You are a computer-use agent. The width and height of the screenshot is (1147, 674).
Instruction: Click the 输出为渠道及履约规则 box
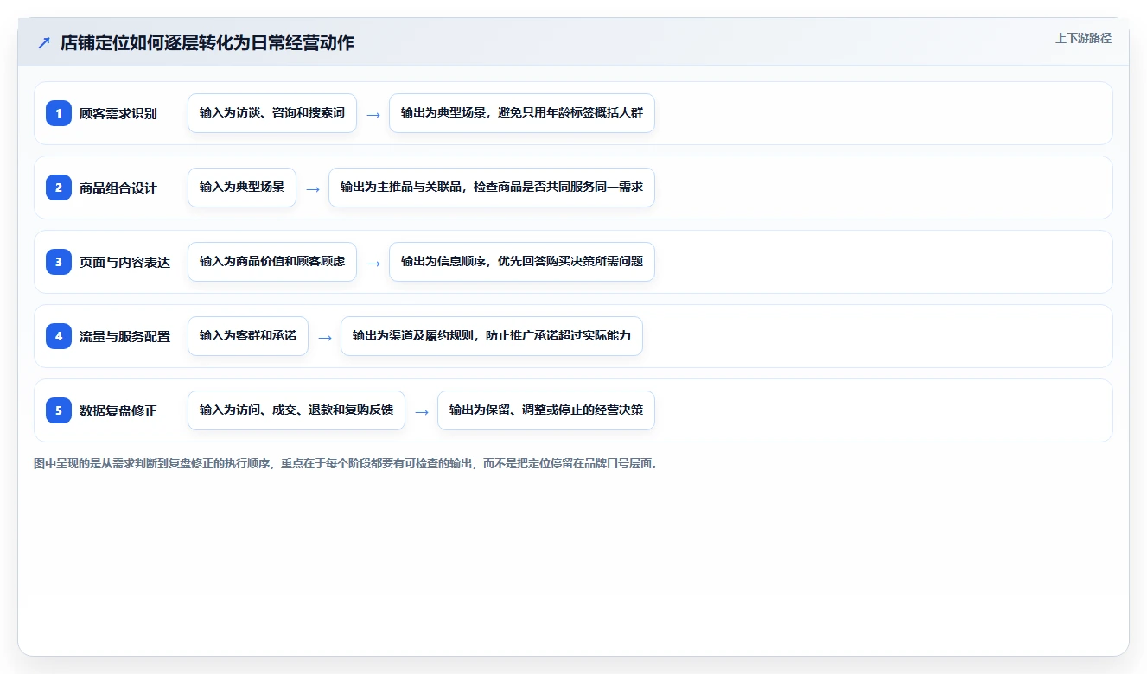point(492,336)
